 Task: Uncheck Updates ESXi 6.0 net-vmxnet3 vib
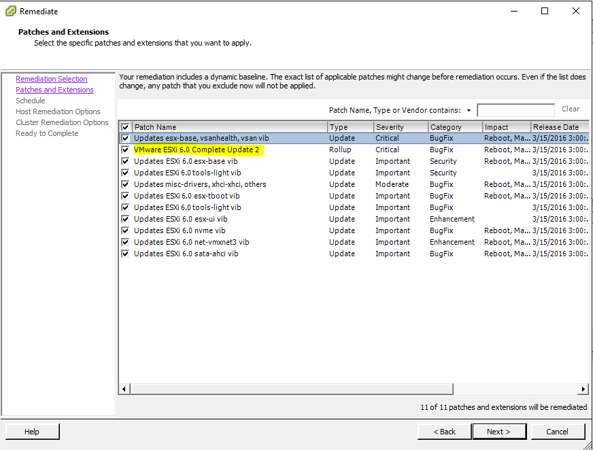[125, 242]
